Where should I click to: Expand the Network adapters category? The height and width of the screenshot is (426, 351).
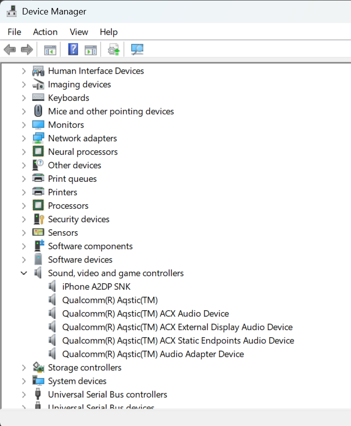[23, 138]
